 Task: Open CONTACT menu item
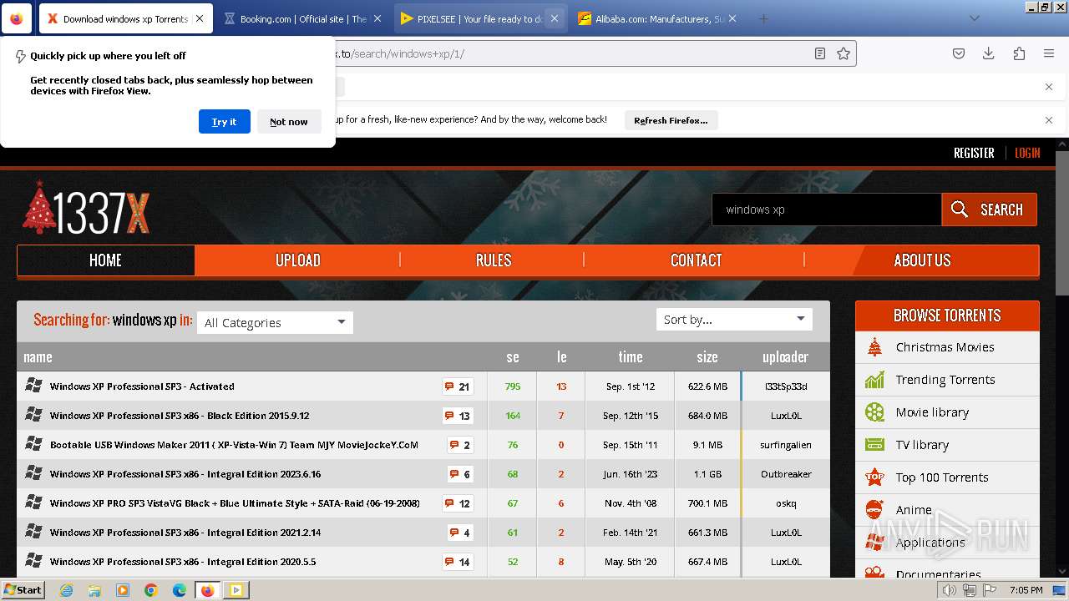click(x=696, y=260)
